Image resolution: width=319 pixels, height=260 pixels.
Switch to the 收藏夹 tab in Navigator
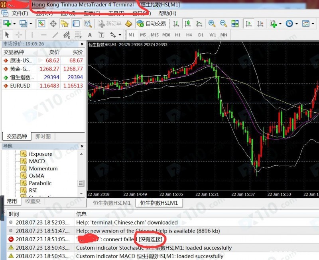click(x=33, y=201)
